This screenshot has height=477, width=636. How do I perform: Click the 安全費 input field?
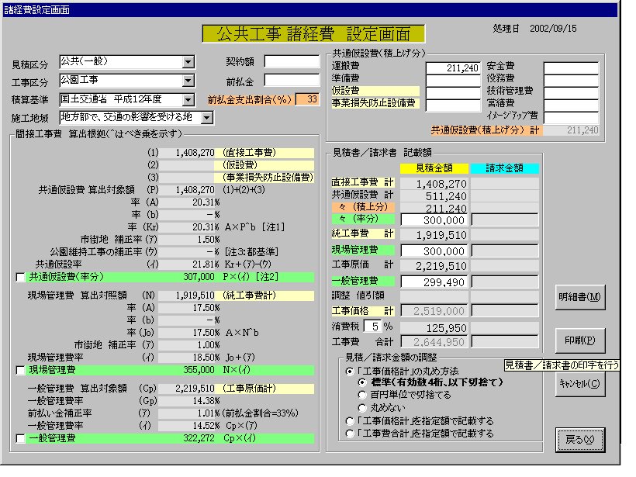[571, 67]
